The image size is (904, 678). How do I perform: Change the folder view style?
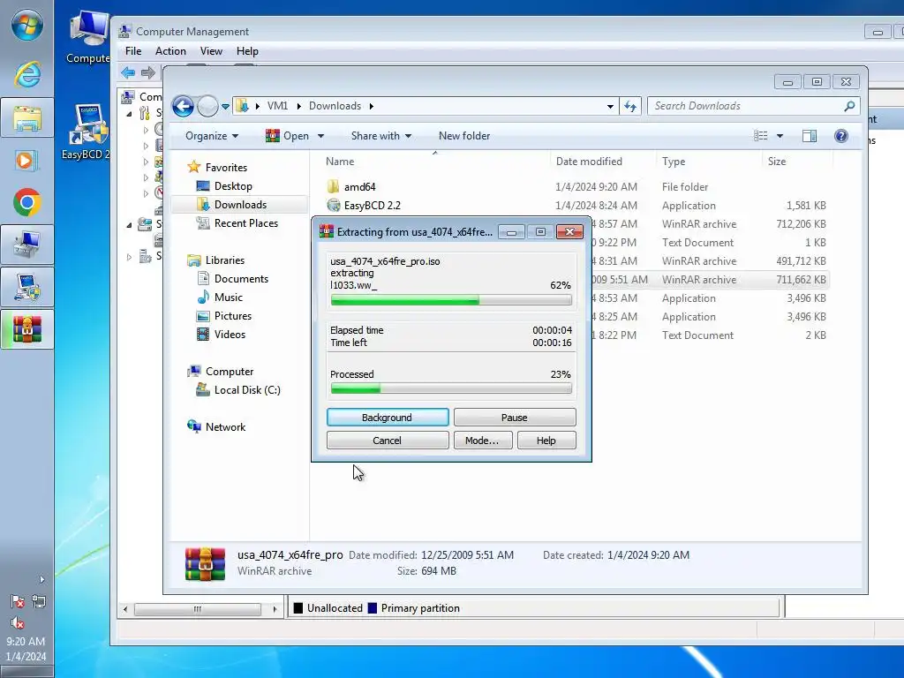click(x=760, y=136)
